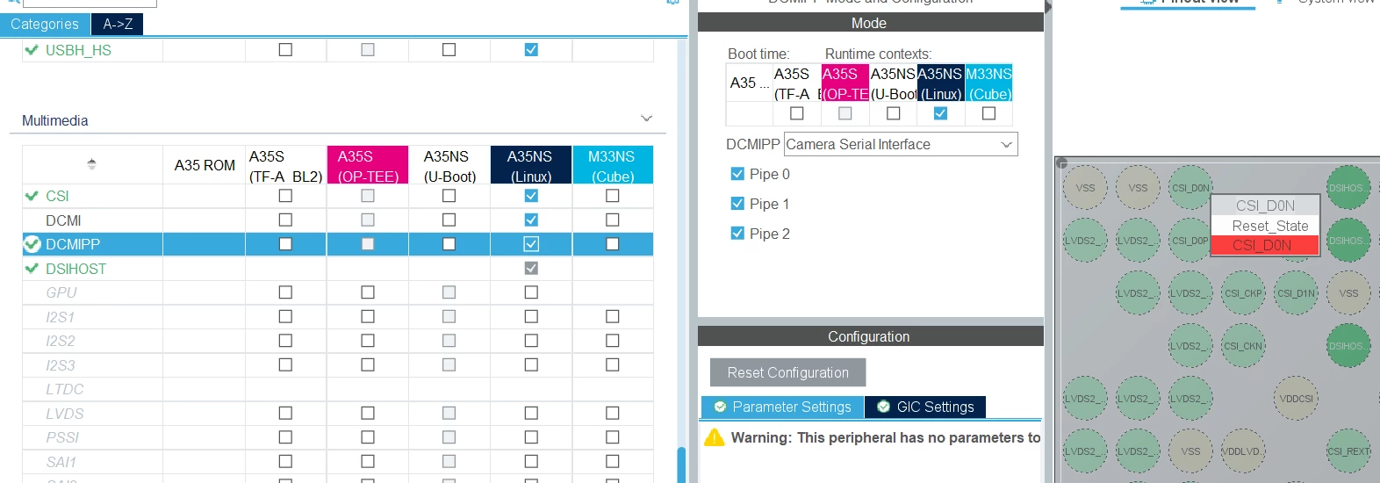Click the sort arrows in peripheral table header
This screenshot has height=483, width=1380.
92,164
